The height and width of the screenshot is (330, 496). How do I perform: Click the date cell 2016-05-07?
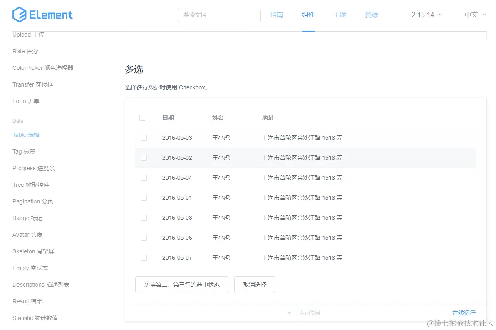(x=177, y=257)
